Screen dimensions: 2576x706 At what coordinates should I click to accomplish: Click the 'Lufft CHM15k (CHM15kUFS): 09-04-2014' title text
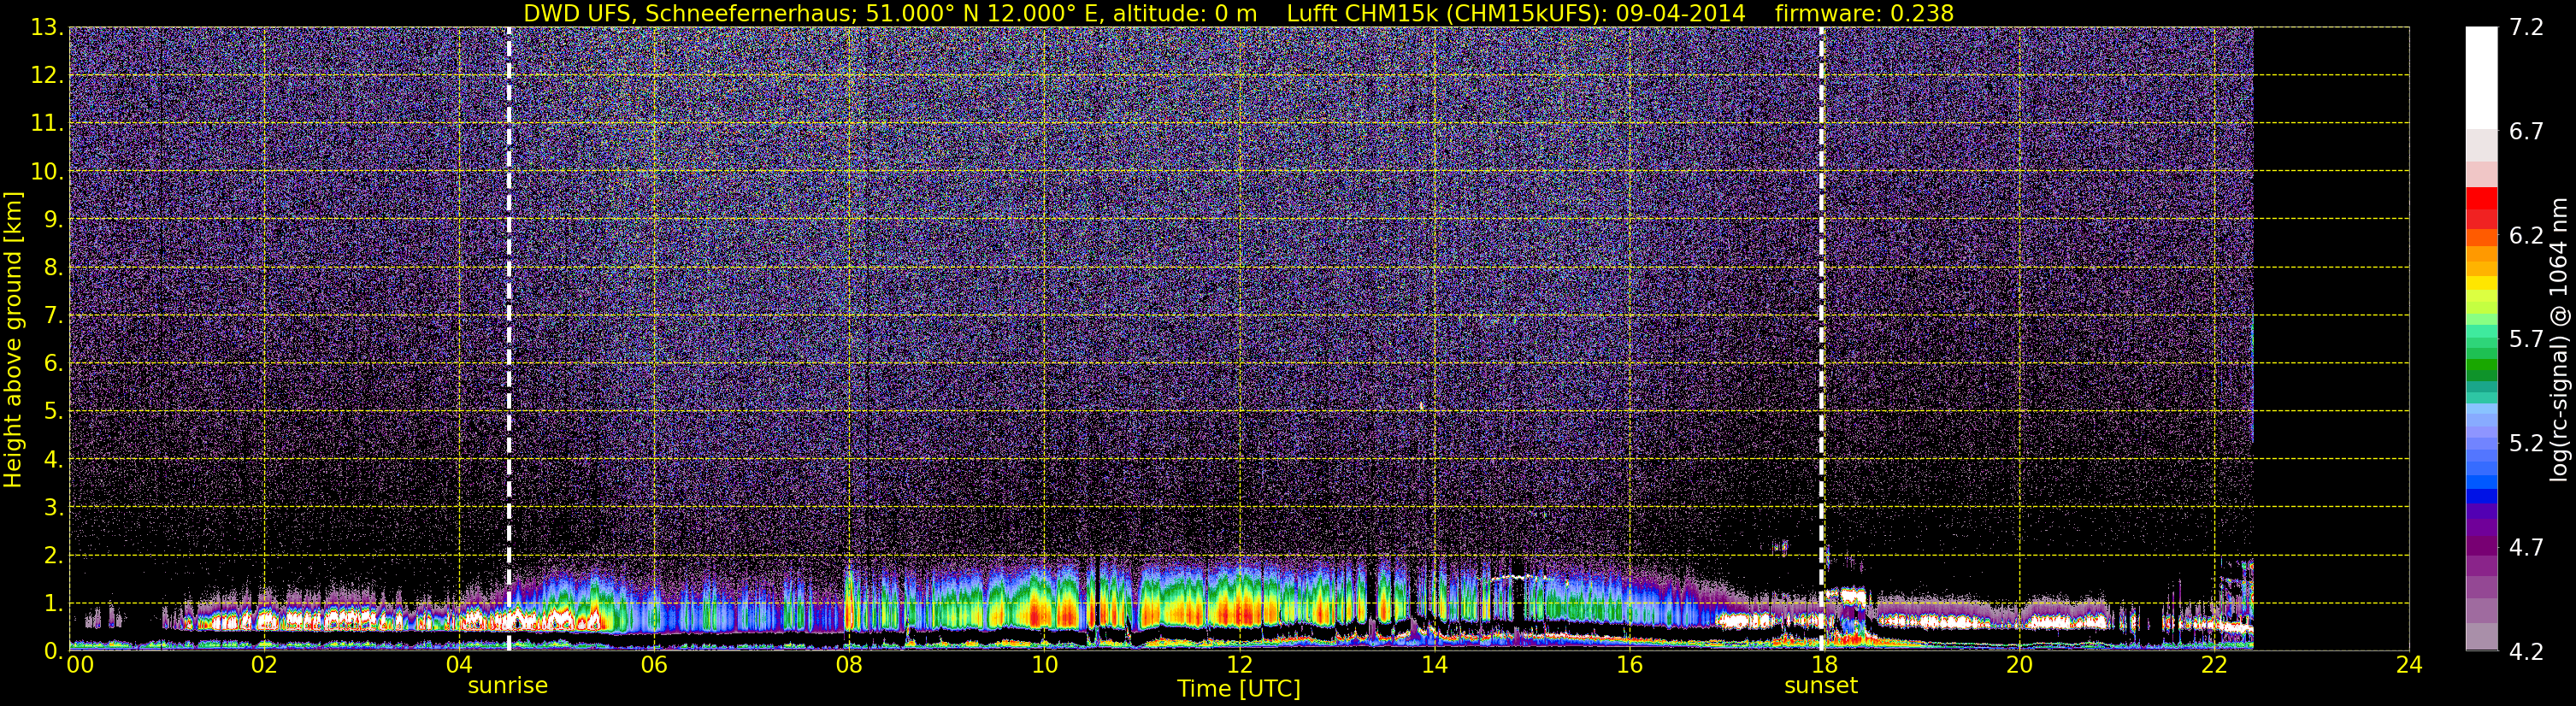click(x=1516, y=13)
